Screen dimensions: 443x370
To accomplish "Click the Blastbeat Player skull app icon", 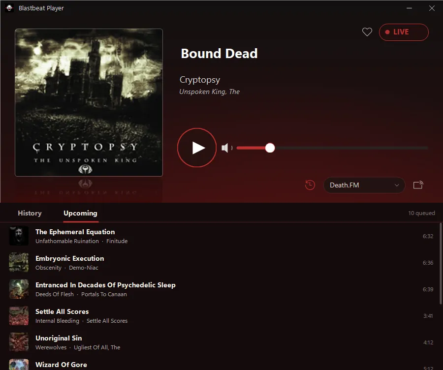I will coord(9,8).
